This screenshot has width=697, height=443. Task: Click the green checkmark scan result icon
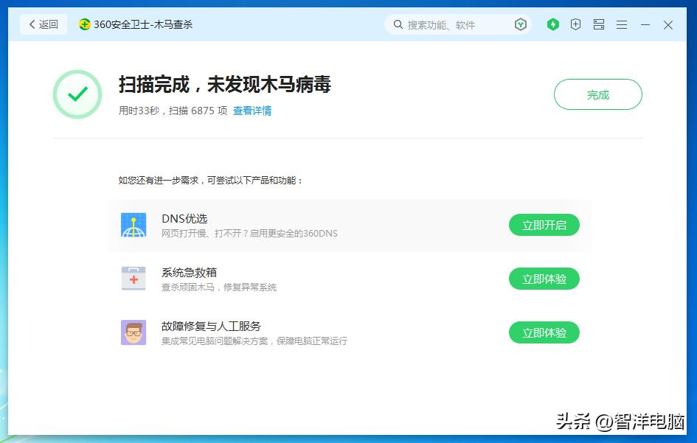pyautogui.click(x=77, y=94)
